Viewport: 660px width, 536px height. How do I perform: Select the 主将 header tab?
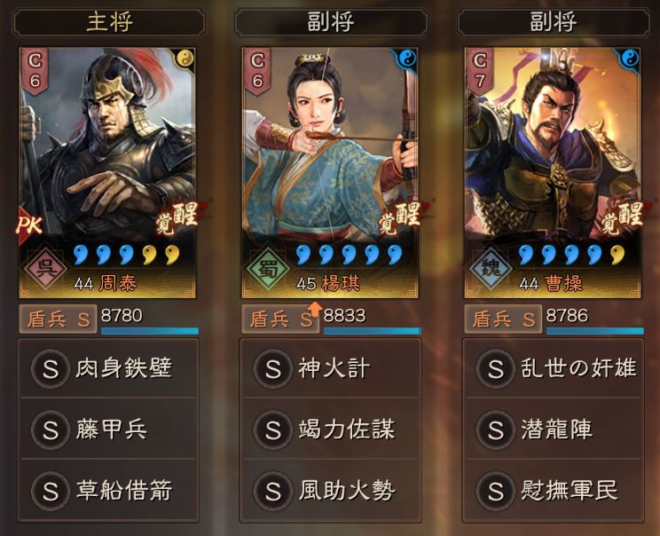click(109, 22)
